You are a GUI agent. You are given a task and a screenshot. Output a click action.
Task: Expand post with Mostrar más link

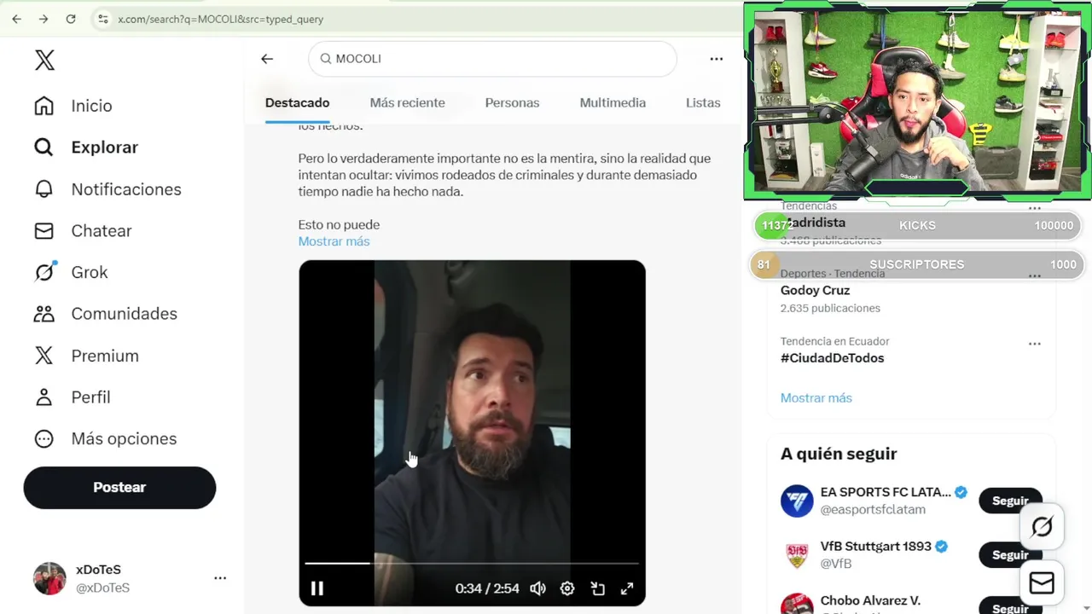click(334, 241)
